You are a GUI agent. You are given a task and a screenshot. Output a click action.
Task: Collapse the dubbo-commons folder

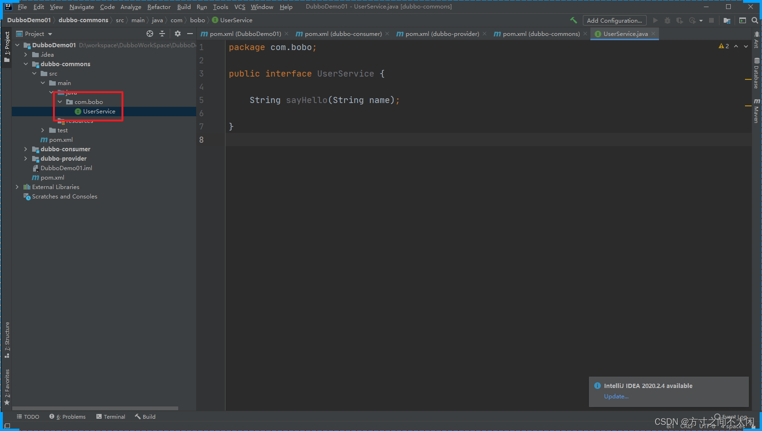click(x=26, y=64)
